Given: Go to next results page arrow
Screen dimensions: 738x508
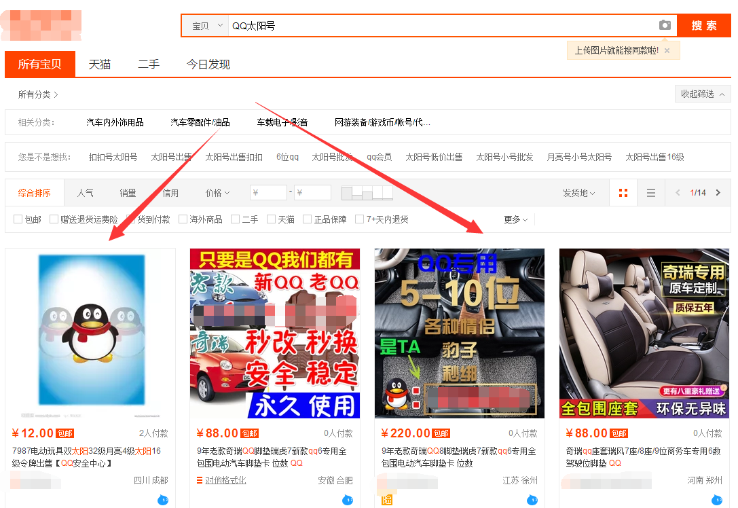Looking at the screenshot, I should pos(718,193).
